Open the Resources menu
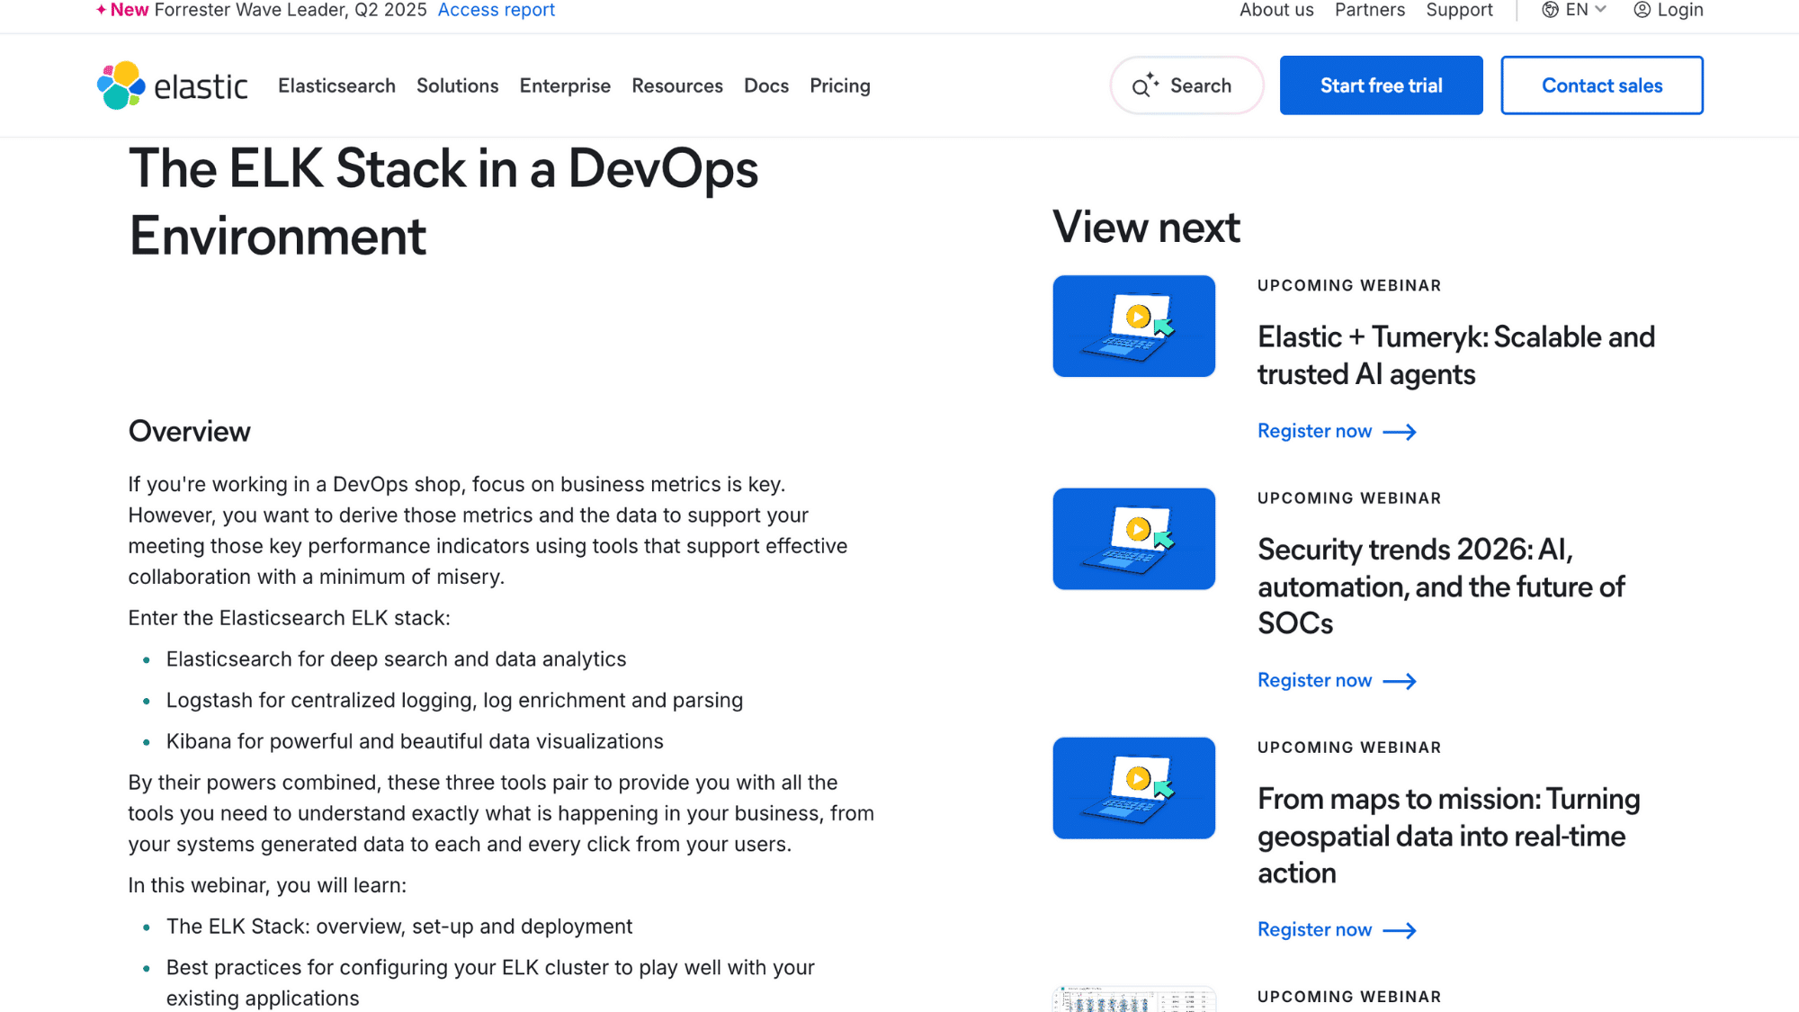 coord(676,85)
